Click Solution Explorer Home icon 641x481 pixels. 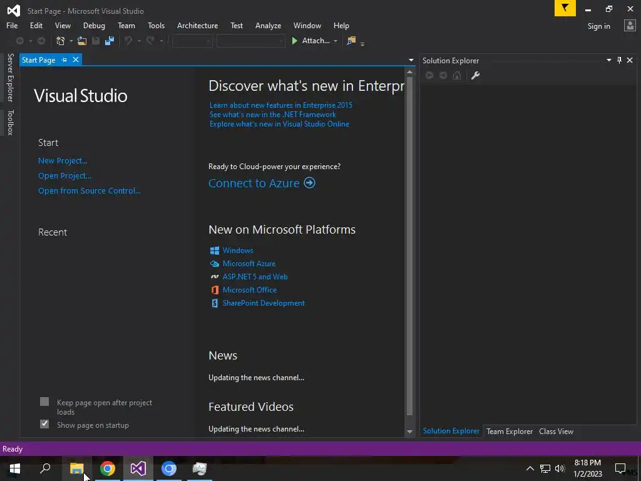click(456, 75)
